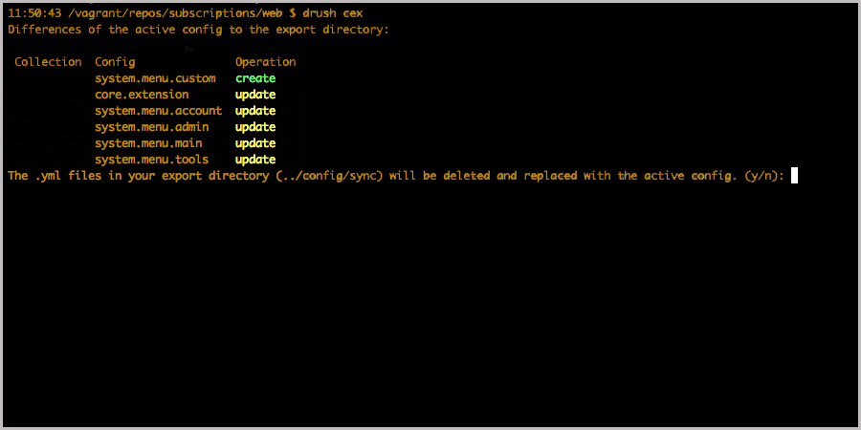Screen dimensions: 861x430
Task: Select the system.menu.account config entry
Action: [x=158, y=111]
